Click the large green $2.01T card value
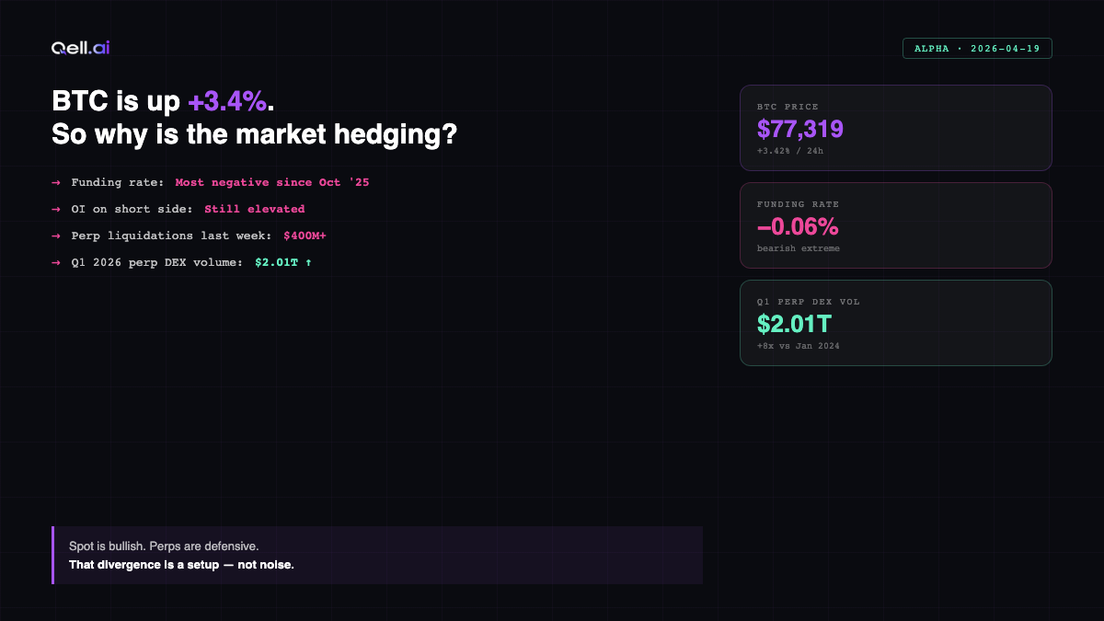The image size is (1104, 621). click(x=794, y=324)
